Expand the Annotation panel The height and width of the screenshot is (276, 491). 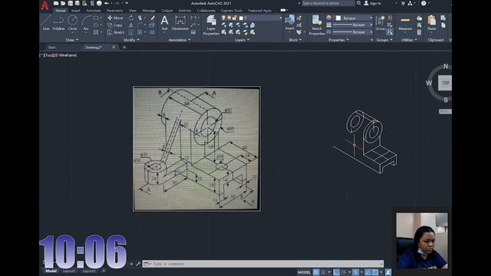180,40
